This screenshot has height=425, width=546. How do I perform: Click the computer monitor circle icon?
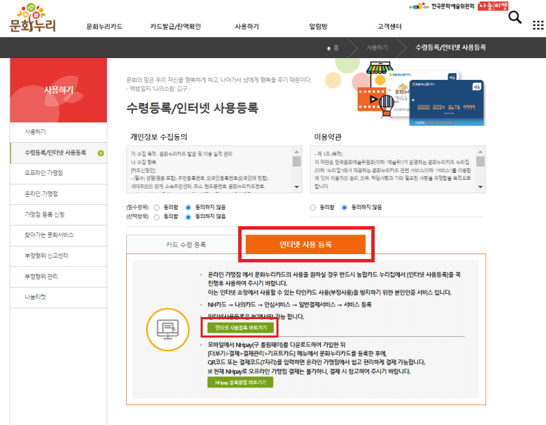[168, 329]
